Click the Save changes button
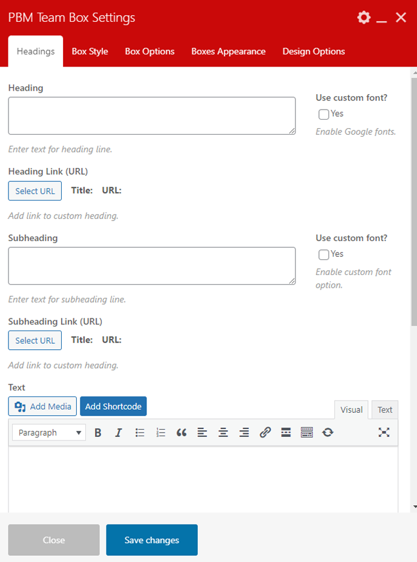The width and height of the screenshot is (417, 562). pos(152,540)
